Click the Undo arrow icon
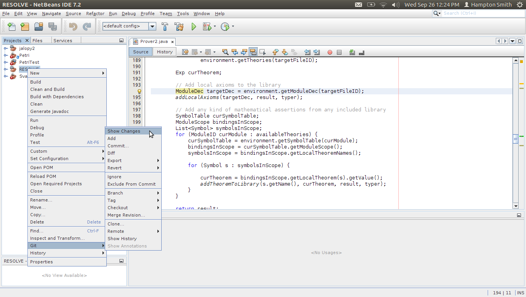Image resolution: width=526 pixels, height=297 pixels. (x=73, y=27)
